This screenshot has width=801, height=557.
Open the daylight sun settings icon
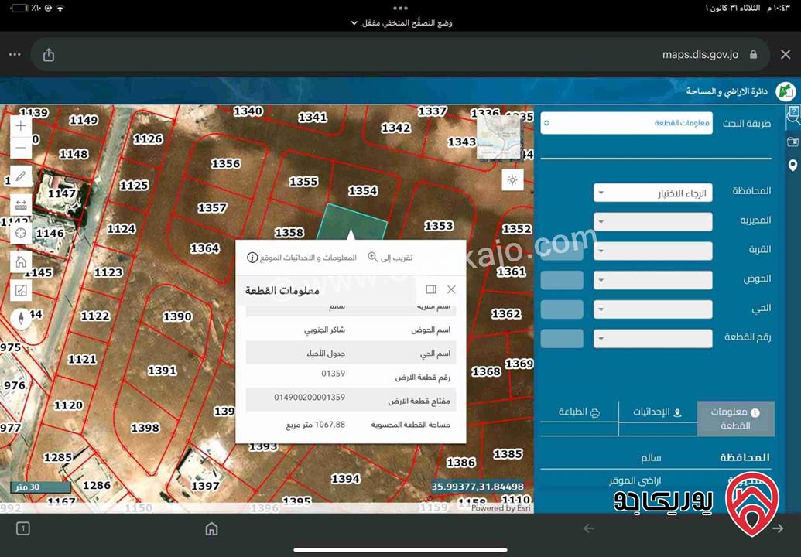(x=512, y=180)
